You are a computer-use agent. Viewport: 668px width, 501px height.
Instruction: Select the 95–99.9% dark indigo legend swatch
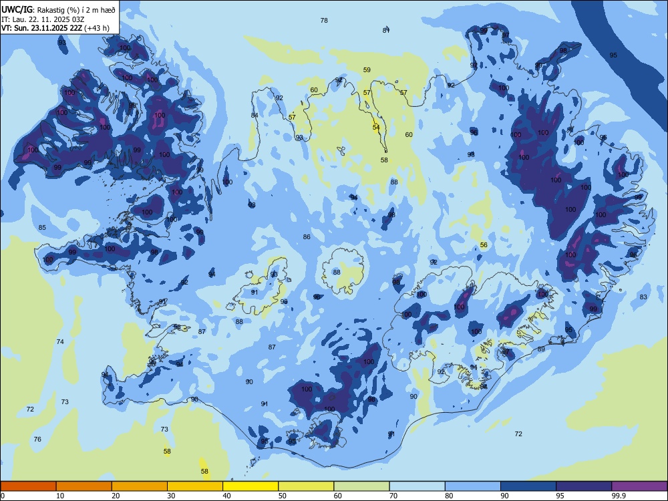[584, 486]
